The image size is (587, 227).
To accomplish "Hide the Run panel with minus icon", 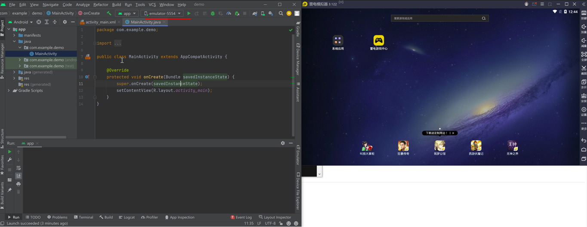I will [x=291, y=143].
